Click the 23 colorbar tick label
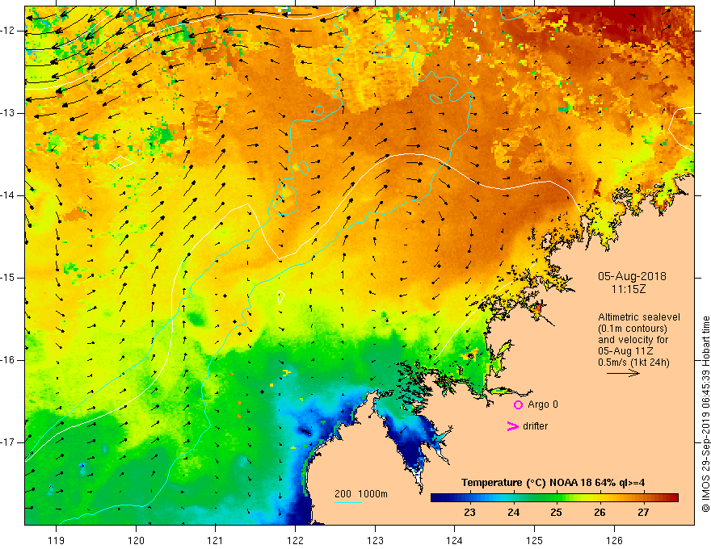 tap(469, 513)
